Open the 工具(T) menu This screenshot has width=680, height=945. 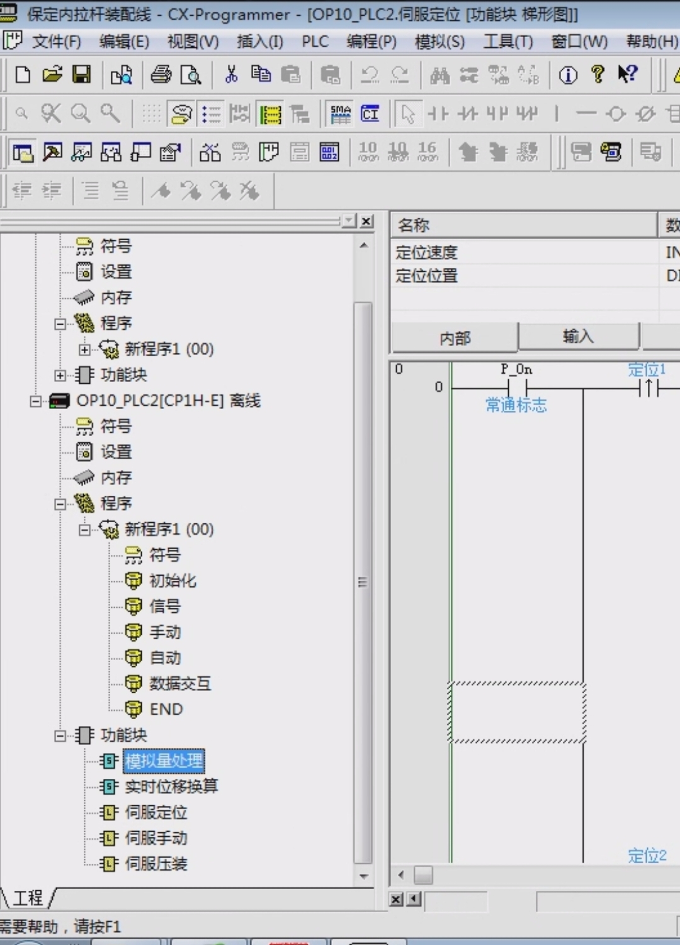coord(507,42)
